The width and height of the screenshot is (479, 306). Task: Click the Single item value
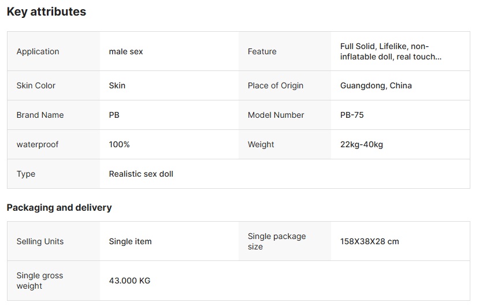pos(130,241)
